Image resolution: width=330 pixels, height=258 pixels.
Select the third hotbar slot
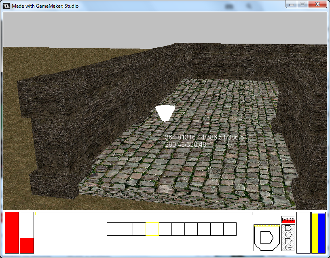[139, 229]
